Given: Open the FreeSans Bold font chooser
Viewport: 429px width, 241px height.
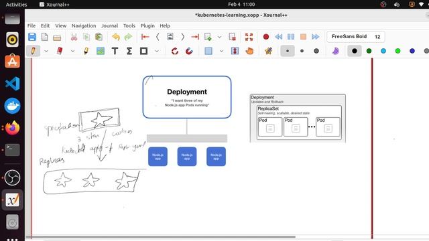Looking at the screenshot, I should (356, 37).
